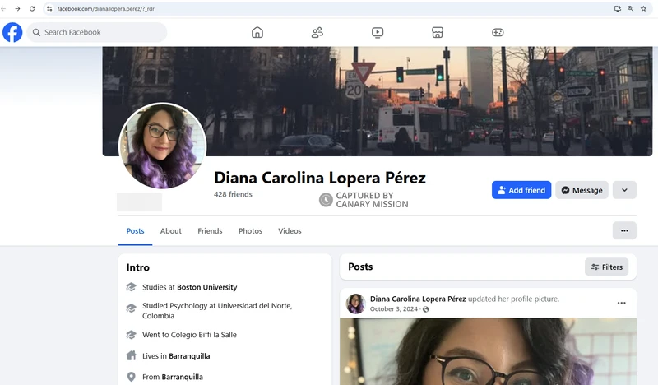Open the three-dots menu on profile tab bar

(x=624, y=230)
